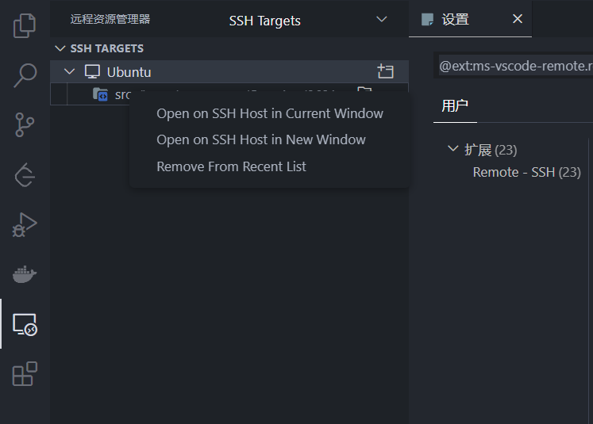
Task: Choose Open on SSH Host in New Window
Action: (x=261, y=139)
